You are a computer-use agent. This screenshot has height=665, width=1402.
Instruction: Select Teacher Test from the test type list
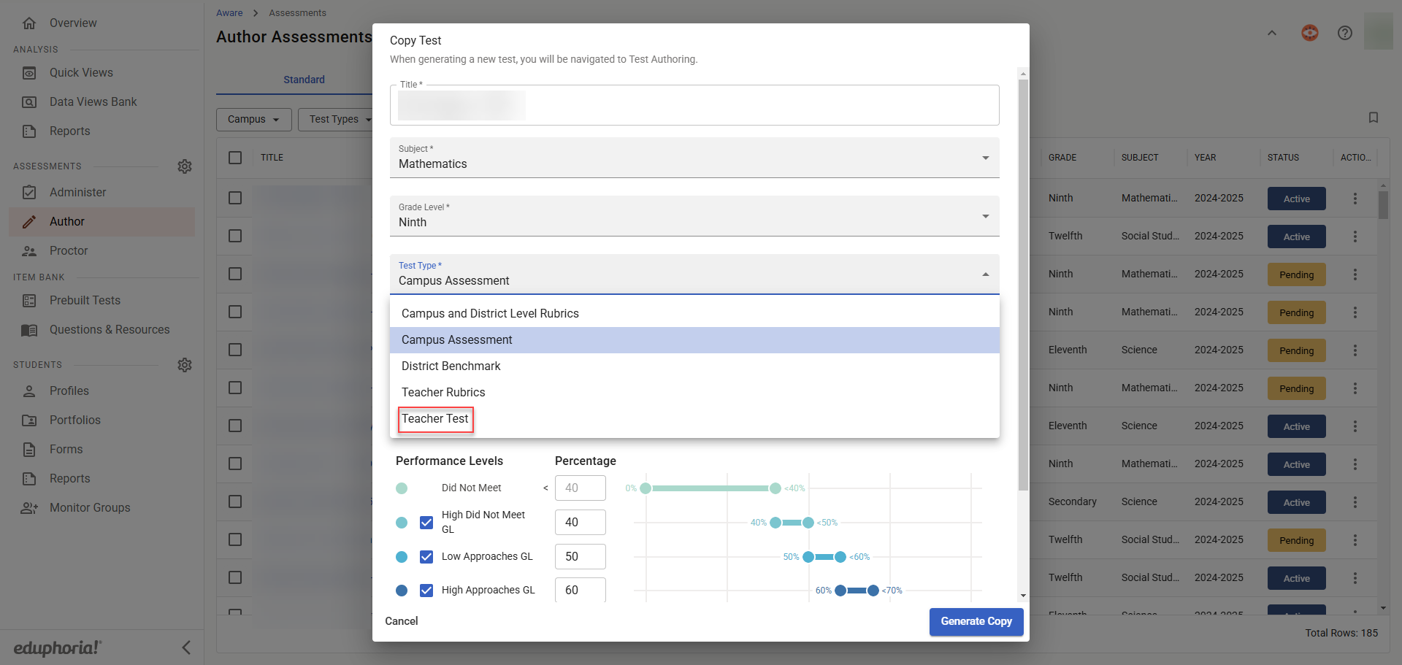[435, 419]
